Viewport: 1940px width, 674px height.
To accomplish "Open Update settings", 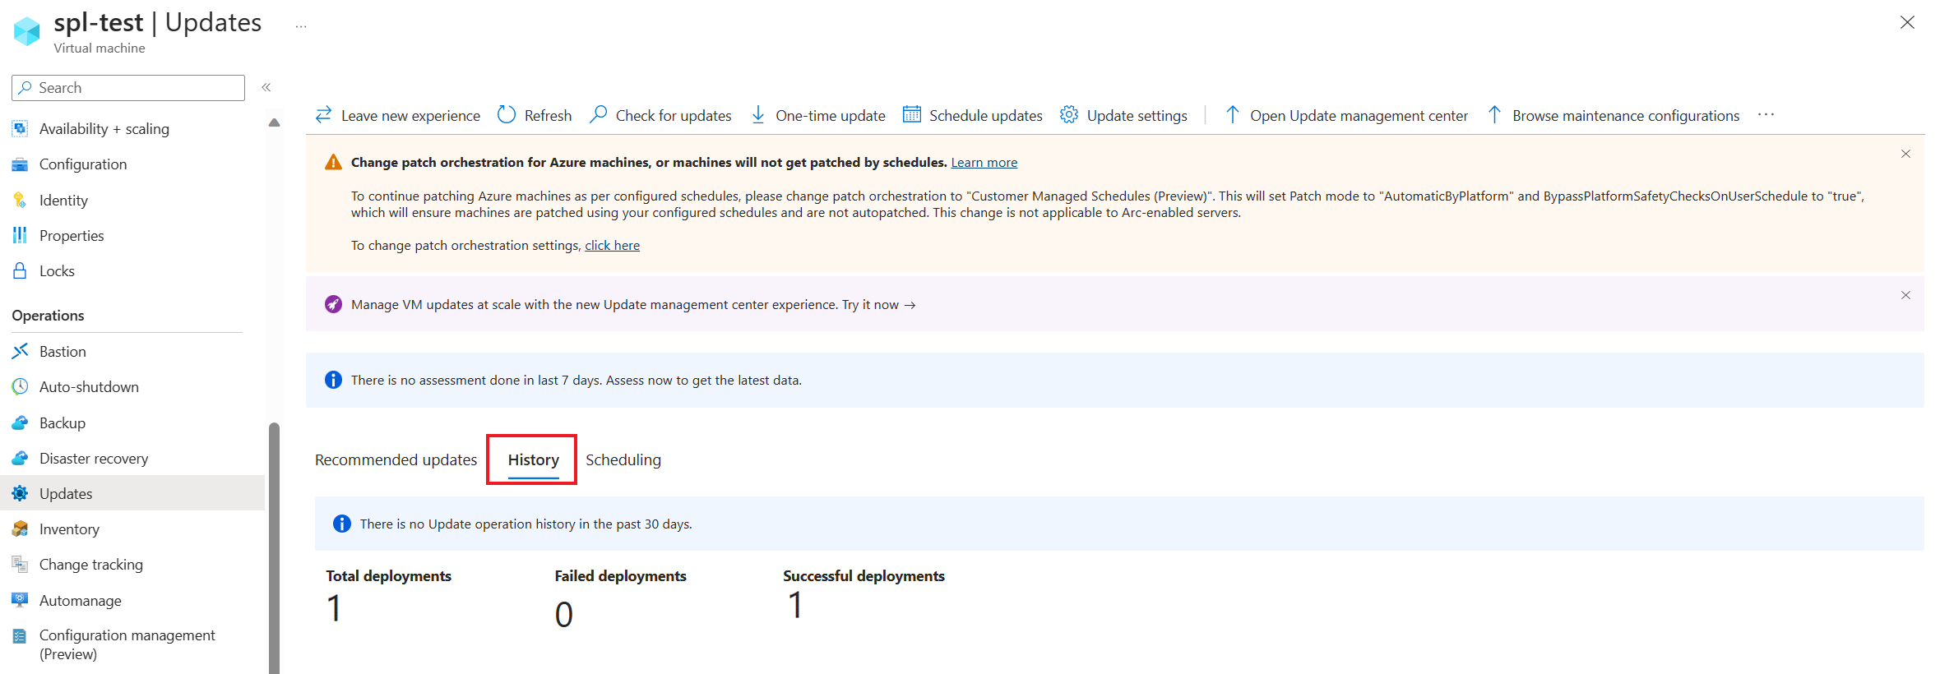I will [x=1123, y=115].
